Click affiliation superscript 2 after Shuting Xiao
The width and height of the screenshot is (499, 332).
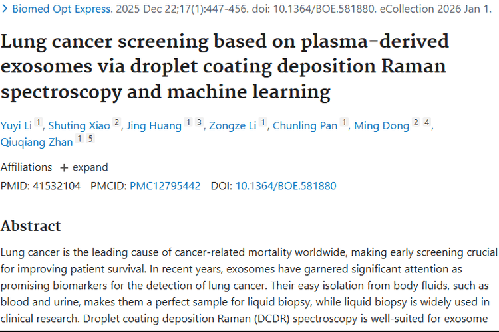(117, 122)
